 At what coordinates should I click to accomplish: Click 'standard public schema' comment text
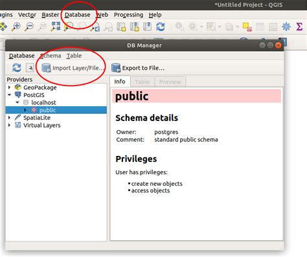click(x=186, y=140)
